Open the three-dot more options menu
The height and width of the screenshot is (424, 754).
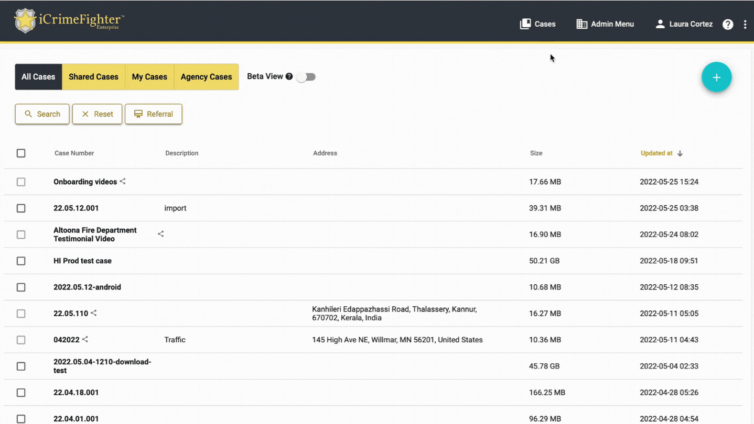click(745, 24)
